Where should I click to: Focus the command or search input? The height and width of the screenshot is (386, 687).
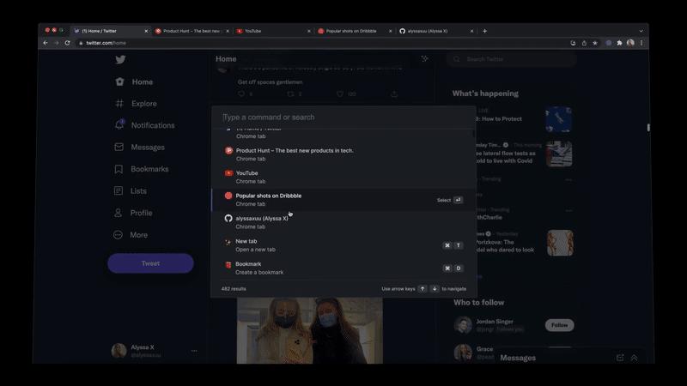point(344,118)
